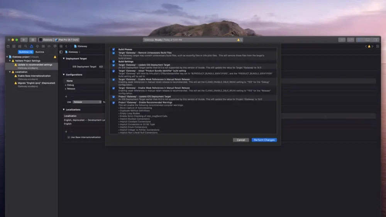Viewport: 386px width, 217px height.
Task: Uncheck Enable Weak References for Debug configuration
Action: [x=113, y=80]
